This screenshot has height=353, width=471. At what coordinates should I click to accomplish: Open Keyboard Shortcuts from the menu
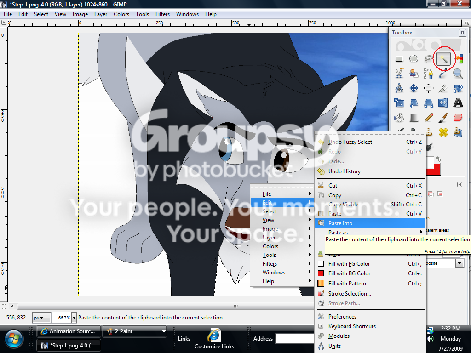click(370, 326)
